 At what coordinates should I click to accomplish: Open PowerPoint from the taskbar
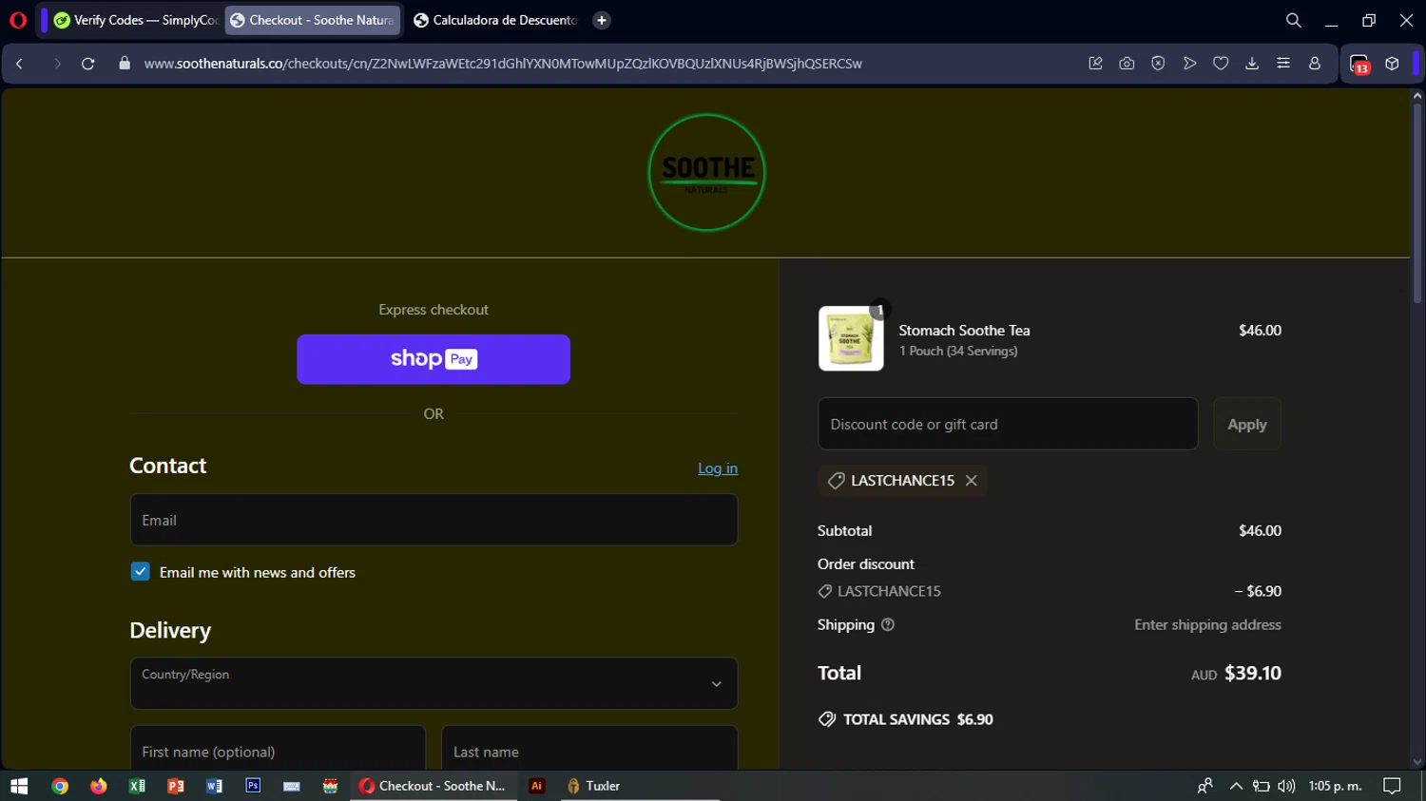(x=176, y=786)
